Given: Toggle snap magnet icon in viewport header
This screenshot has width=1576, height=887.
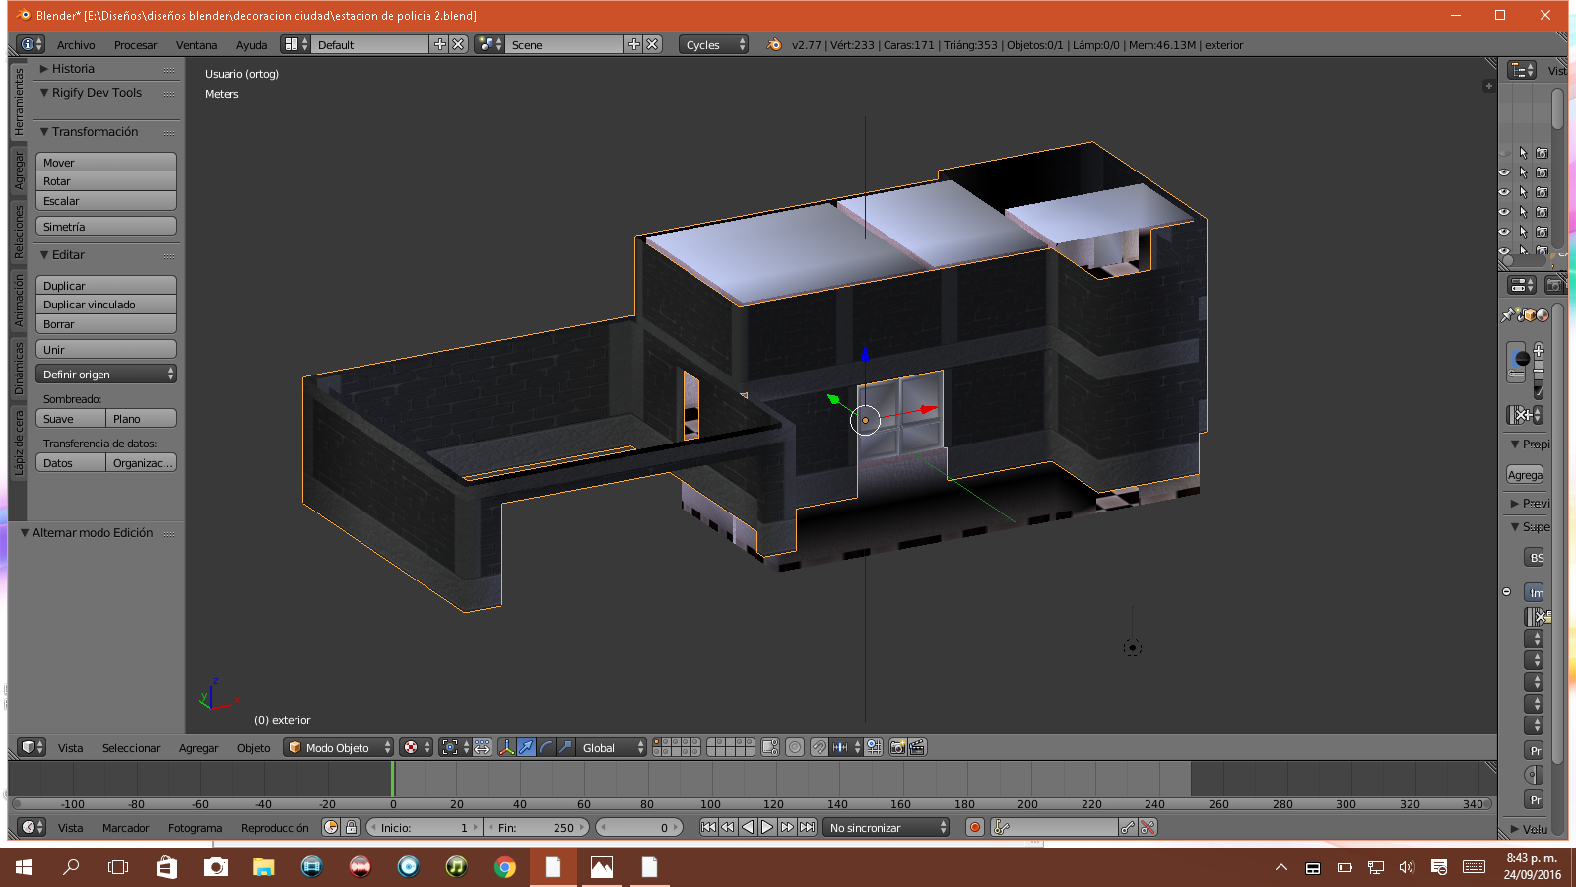Looking at the screenshot, I should click(819, 747).
